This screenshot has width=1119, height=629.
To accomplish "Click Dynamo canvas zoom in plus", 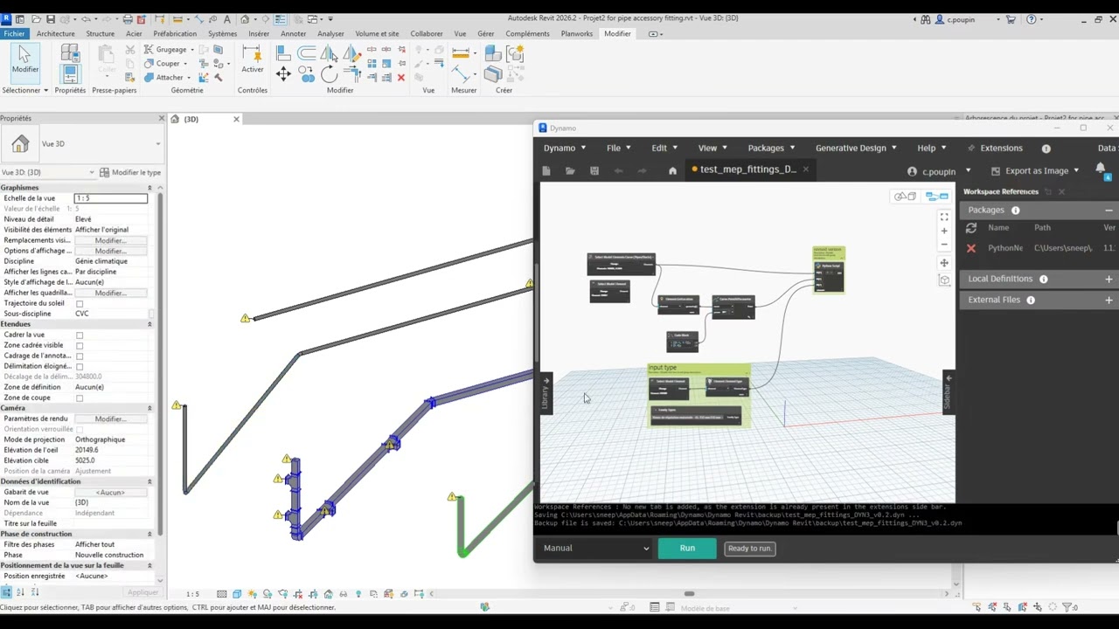I will click(944, 232).
